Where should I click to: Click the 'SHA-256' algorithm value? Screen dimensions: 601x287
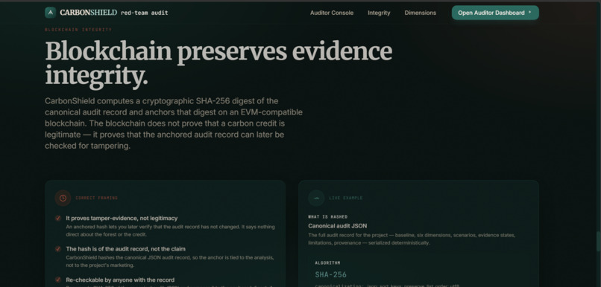[x=331, y=274]
